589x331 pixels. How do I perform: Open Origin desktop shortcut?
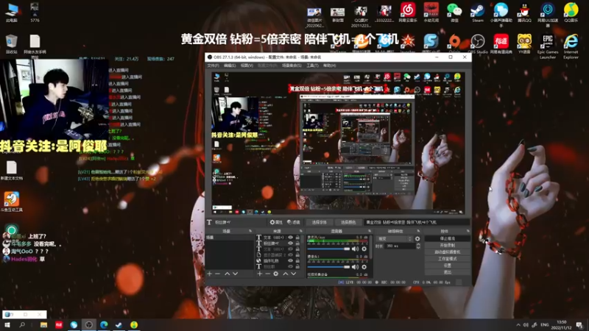point(454,44)
